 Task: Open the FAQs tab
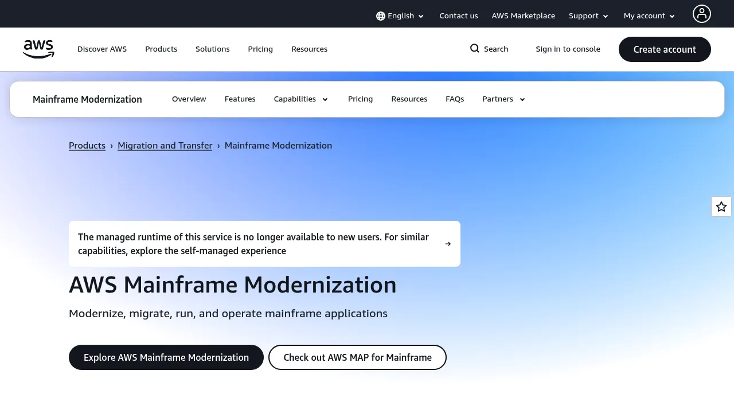click(455, 99)
